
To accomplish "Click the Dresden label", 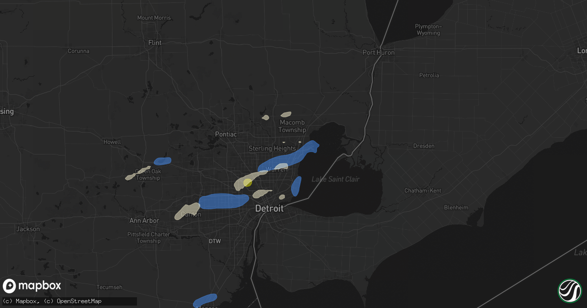I will click(423, 146).
